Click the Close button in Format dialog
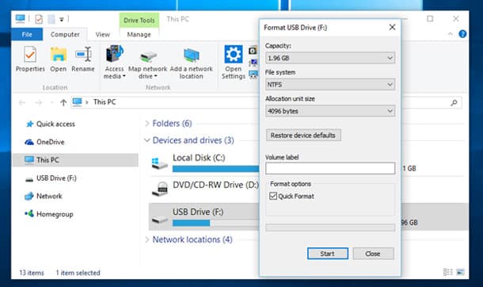 point(373,254)
